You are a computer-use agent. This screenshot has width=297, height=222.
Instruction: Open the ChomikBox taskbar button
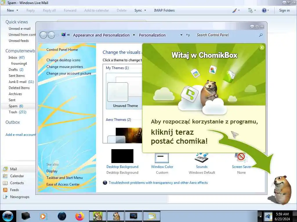click(x=98, y=216)
